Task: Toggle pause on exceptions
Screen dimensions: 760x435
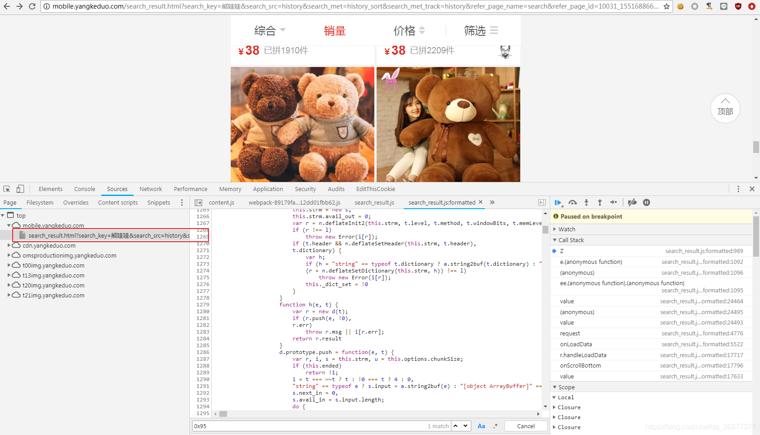Action: pyautogui.click(x=647, y=202)
